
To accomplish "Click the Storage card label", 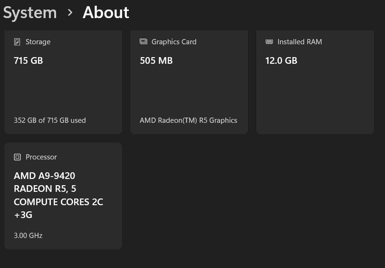I will click(x=38, y=42).
